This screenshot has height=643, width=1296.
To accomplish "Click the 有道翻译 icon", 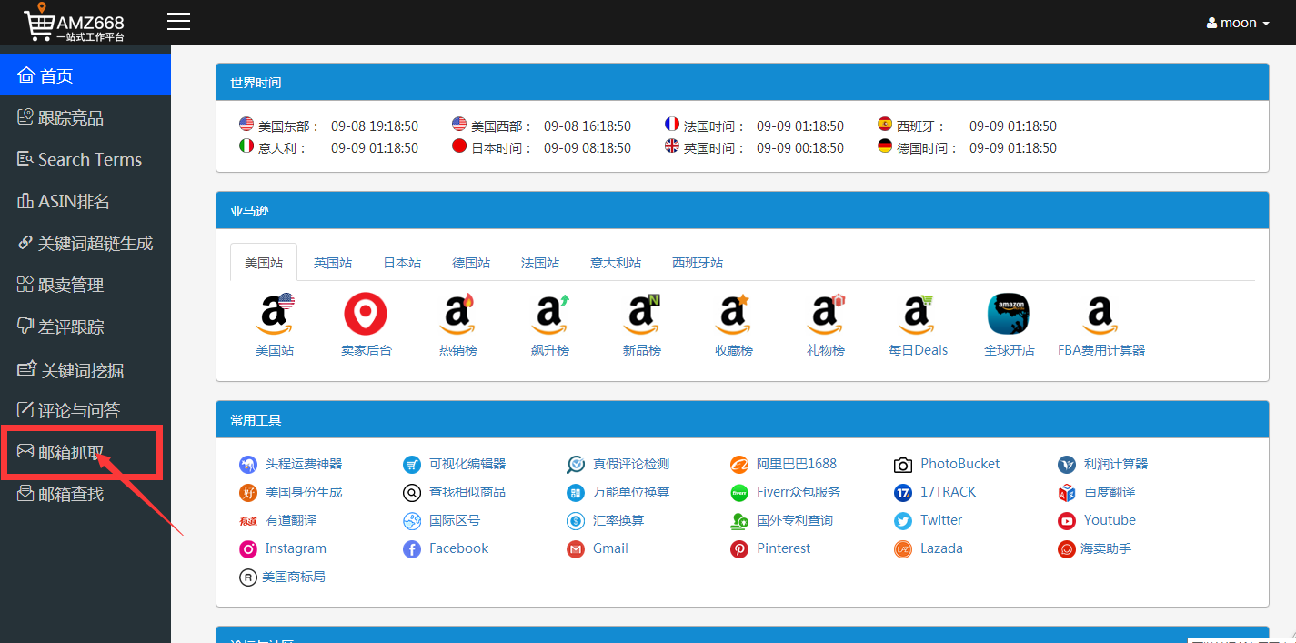I will click(248, 521).
